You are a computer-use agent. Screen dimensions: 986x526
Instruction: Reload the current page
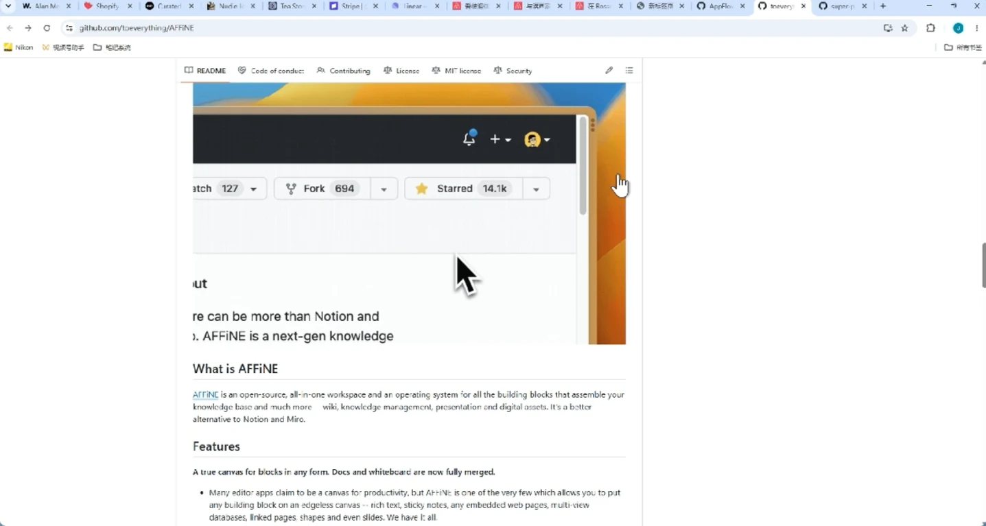47,28
